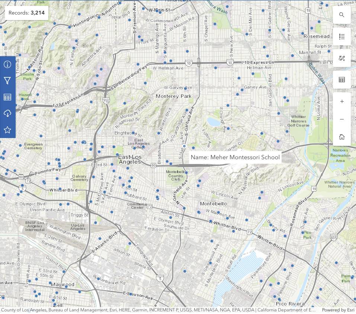Image resolution: width=356 pixels, height=314 pixels.
Task: Open the Powered by Esri link
Action: point(338,310)
